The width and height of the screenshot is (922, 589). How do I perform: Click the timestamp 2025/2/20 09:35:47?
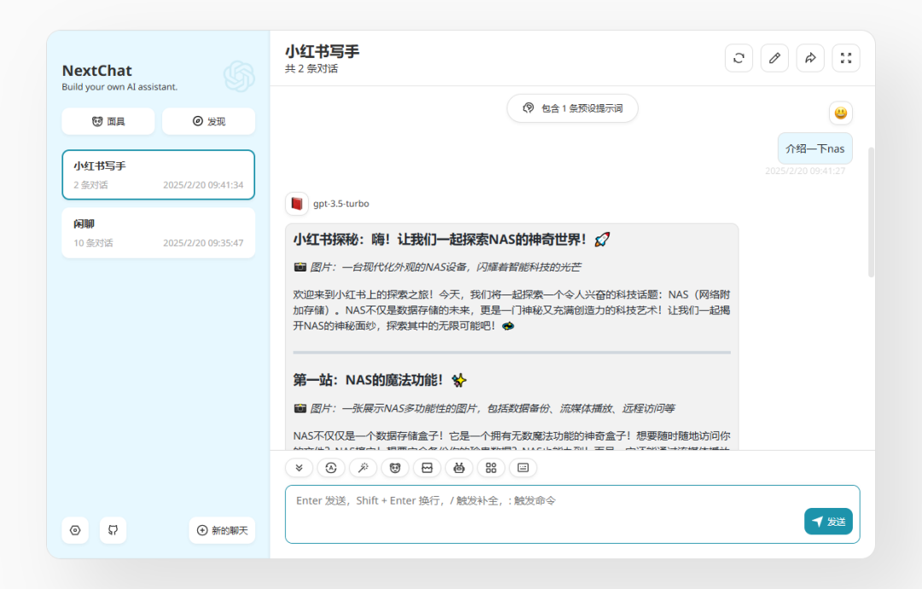tap(203, 242)
